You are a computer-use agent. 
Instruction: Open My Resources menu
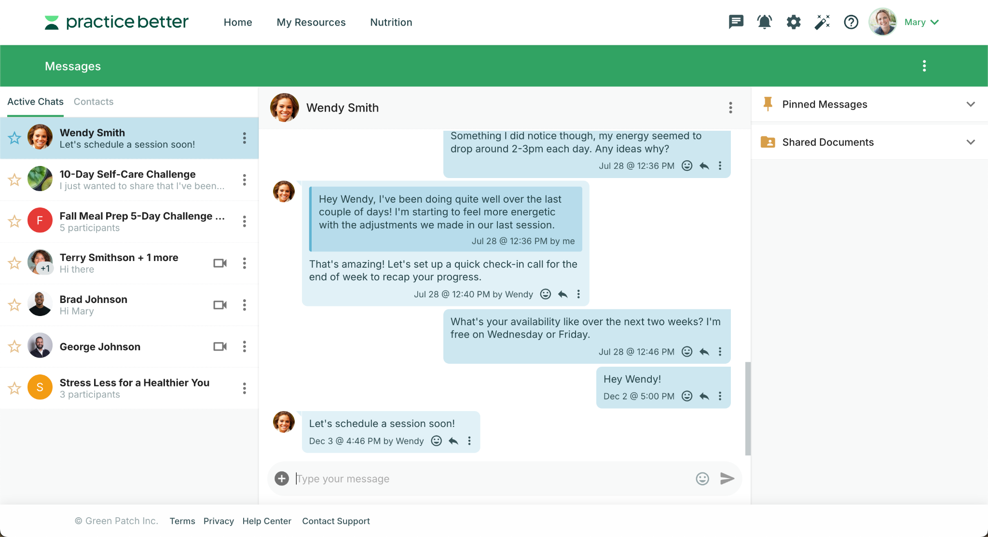point(311,22)
